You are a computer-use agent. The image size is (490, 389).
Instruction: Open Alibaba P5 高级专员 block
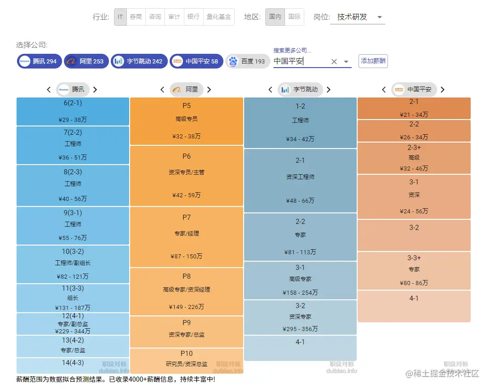[x=187, y=121]
